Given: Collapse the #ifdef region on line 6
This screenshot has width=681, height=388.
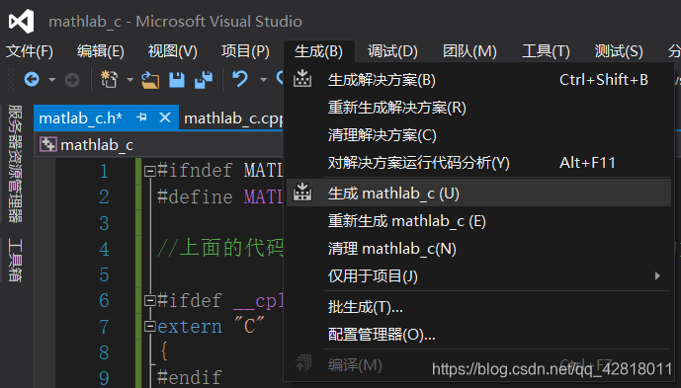Looking at the screenshot, I should (149, 300).
